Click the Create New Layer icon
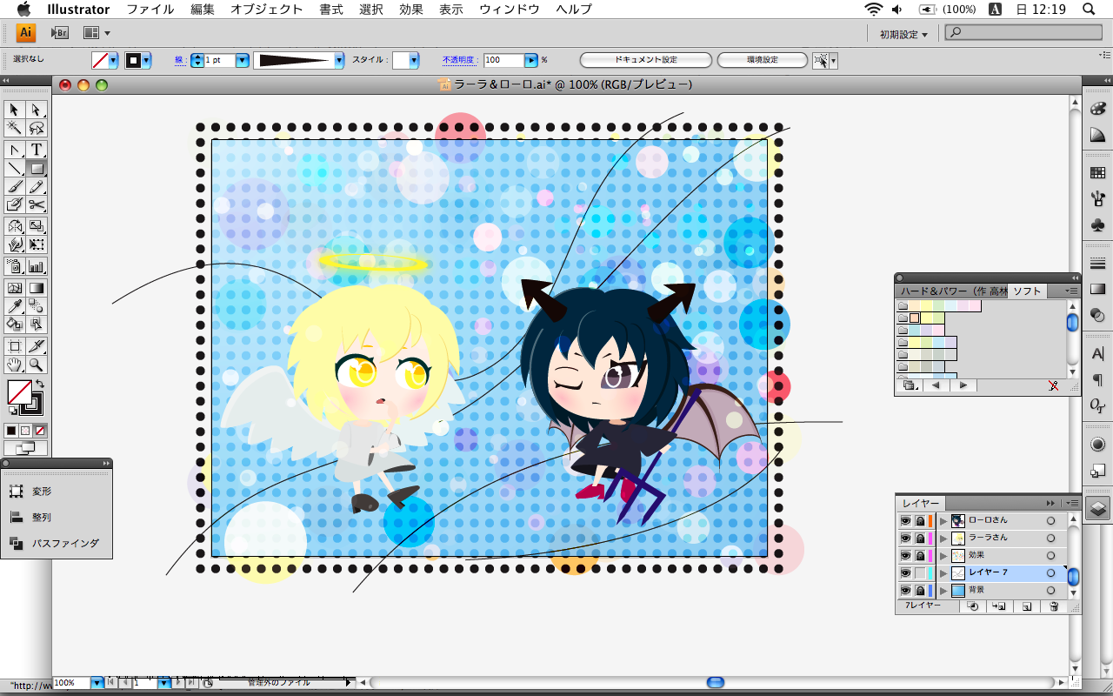The width and height of the screenshot is (1113, 696). pos(1027,606)
